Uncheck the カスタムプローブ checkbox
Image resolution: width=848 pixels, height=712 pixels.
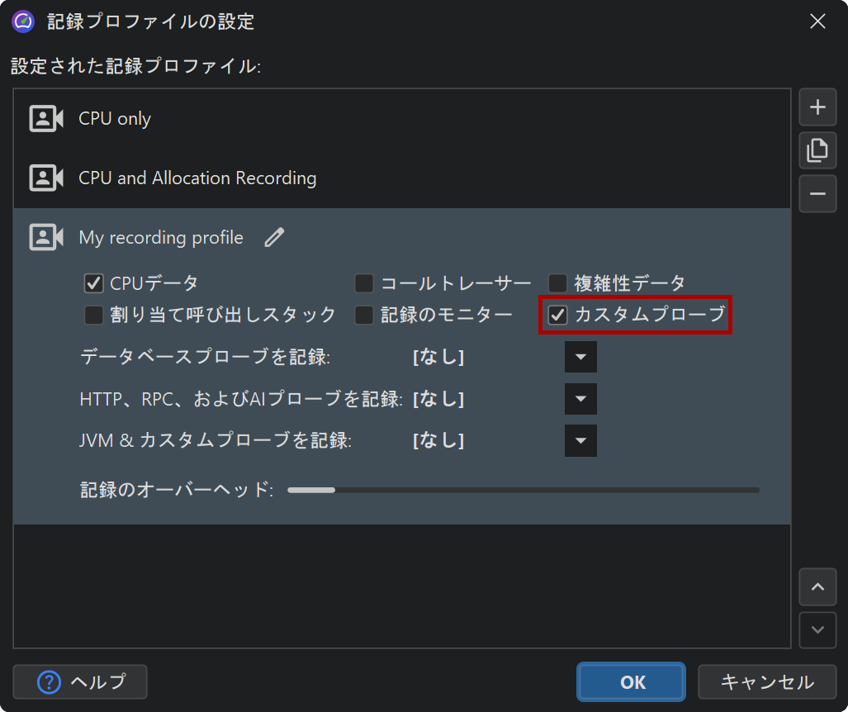point(557,315)
